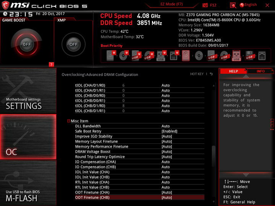Select the highlighted legacy USB key boot icon
This screenshot has height=206, width=275.
coord(236,56)
